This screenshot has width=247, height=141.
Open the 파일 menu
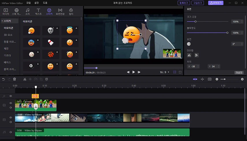pos(29,3)
